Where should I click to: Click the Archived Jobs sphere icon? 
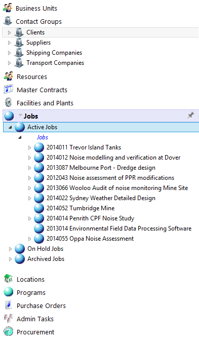20,259
